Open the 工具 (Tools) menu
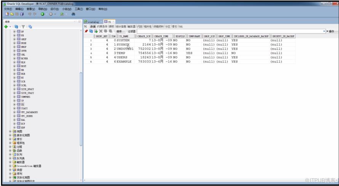Screen dimensions: 339x186 pos(79,9)
